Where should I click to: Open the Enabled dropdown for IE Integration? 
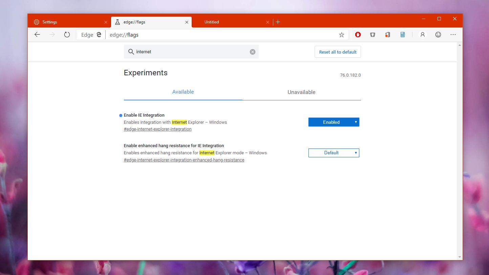click(x=334, y=122)
